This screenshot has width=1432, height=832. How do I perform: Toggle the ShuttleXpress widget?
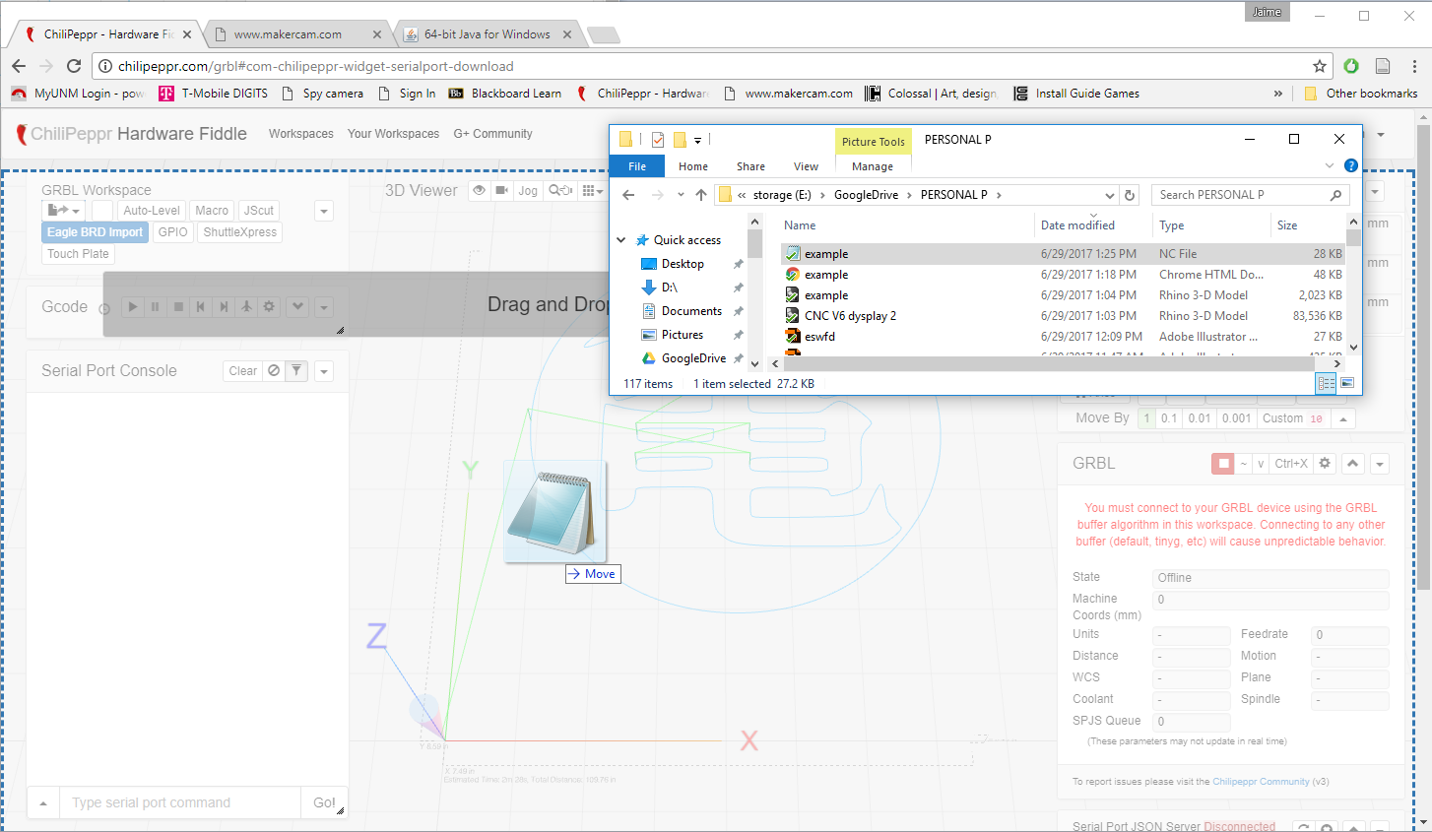click(240, 232)
